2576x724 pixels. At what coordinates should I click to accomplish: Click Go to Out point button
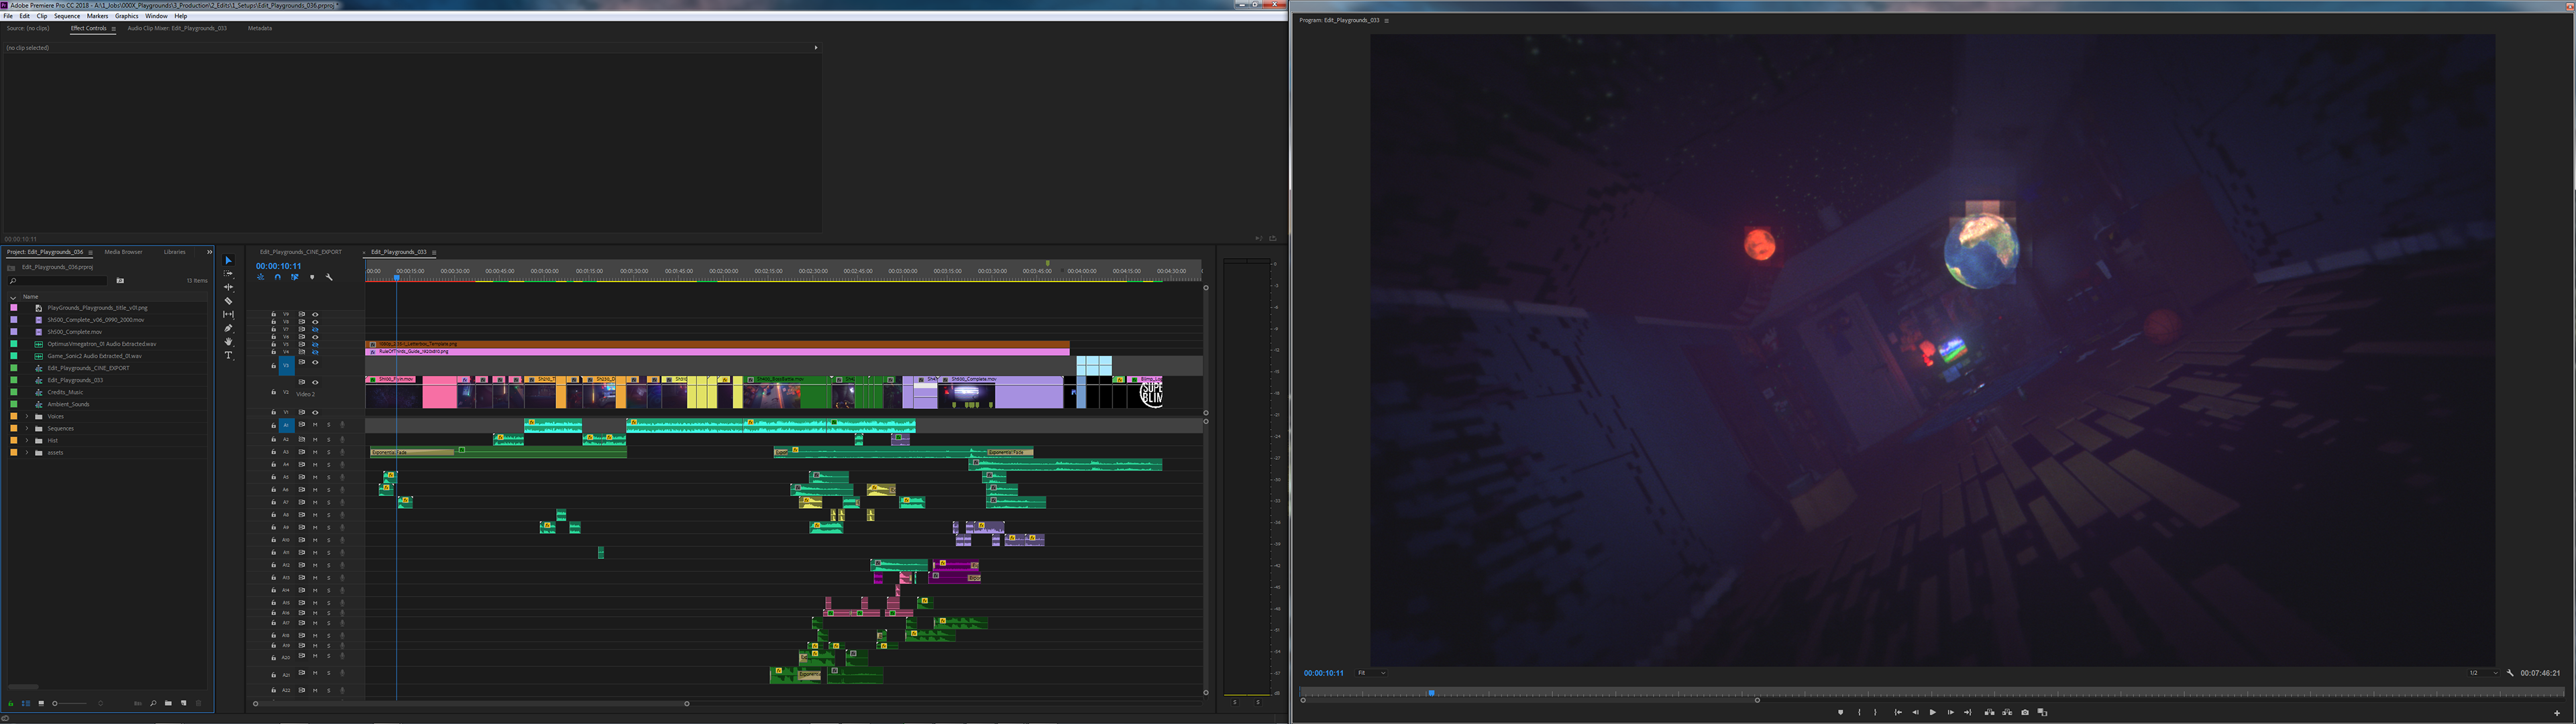coord(1968,712)
